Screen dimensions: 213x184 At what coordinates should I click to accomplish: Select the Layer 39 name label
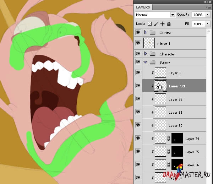177,86
